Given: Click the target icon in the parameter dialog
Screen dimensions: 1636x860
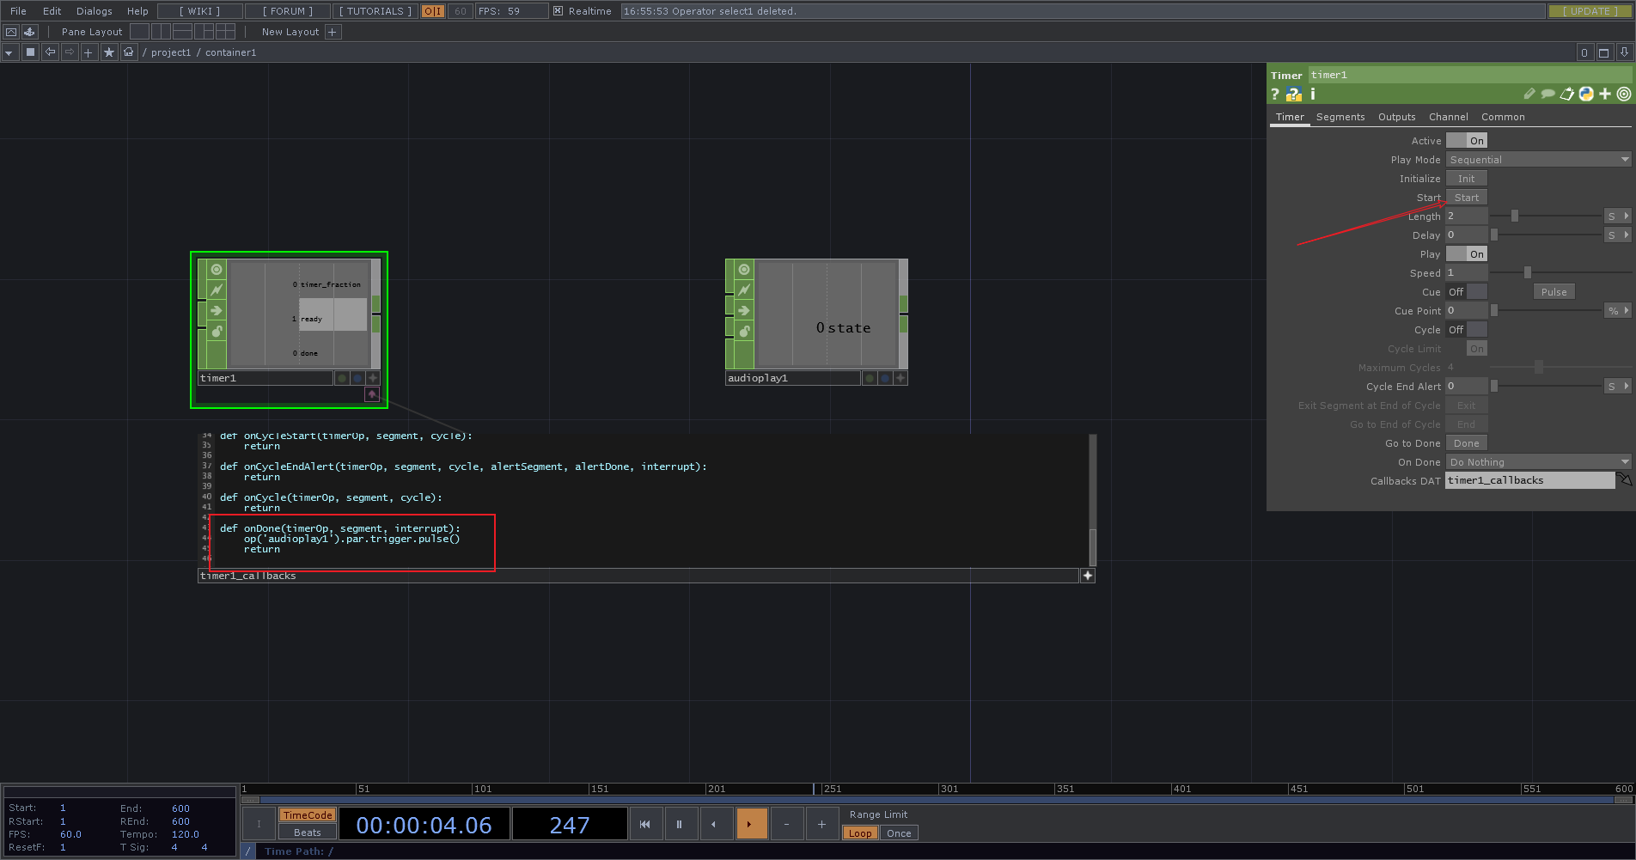Looking at the screenshot, I should (x=1623, y=94).
